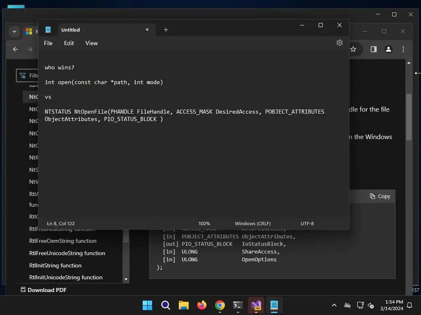Image resolution: width=421 pixels, height=315 pixels.
Task: Open the Edit menu in Notepad
Action: 69,43
